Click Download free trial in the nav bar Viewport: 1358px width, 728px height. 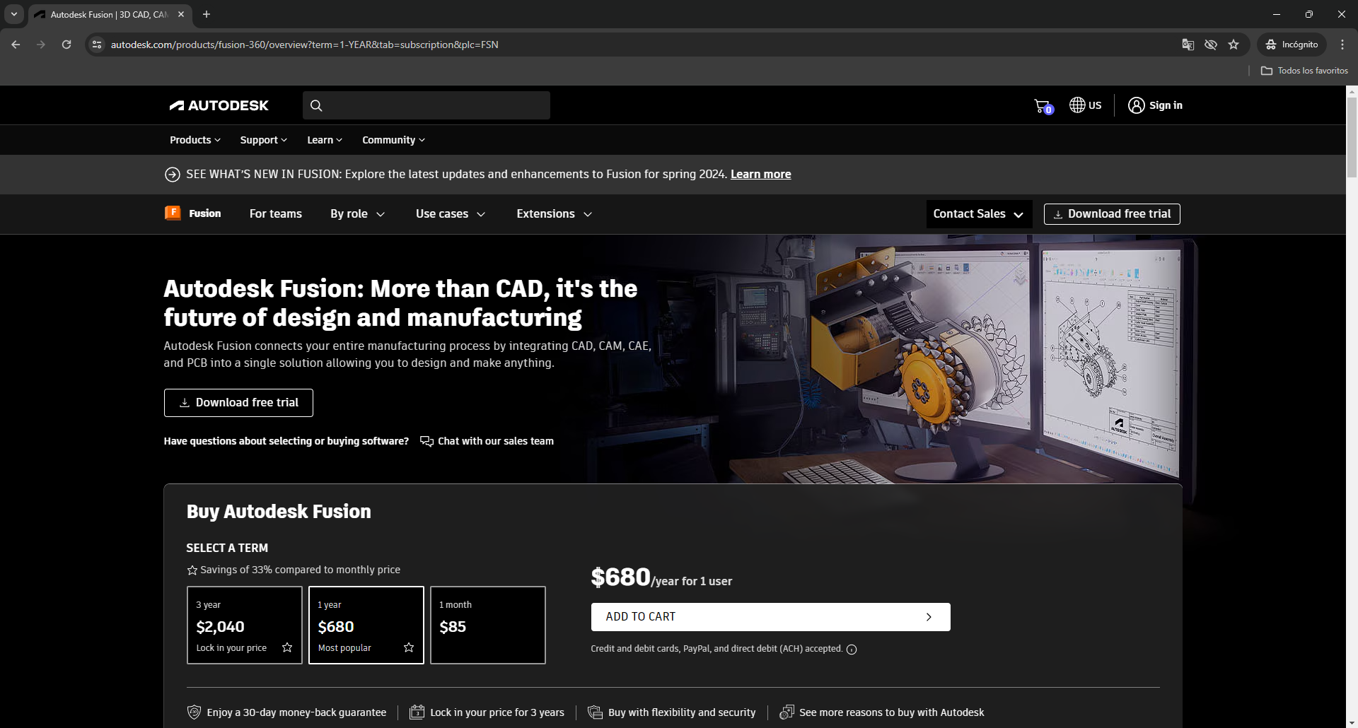[x=1112, y=214]
